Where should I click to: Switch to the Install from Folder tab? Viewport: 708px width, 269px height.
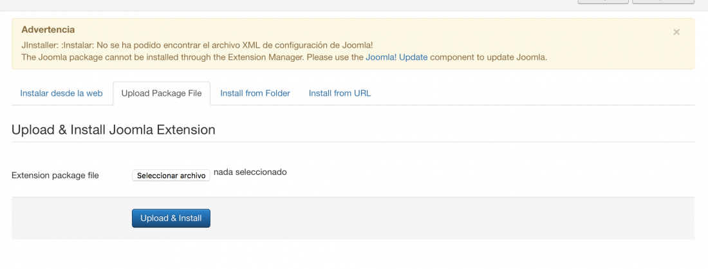tap(255, 93)
